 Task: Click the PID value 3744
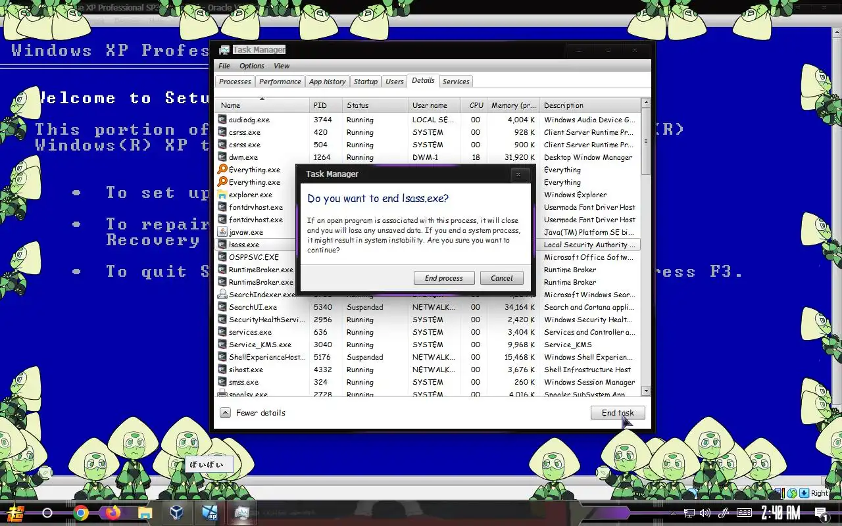point(323,120)
